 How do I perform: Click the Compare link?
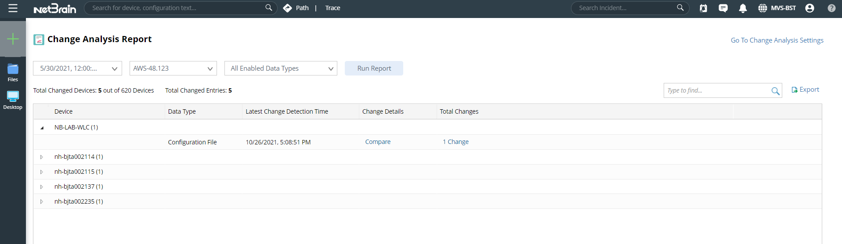[378, 142]
